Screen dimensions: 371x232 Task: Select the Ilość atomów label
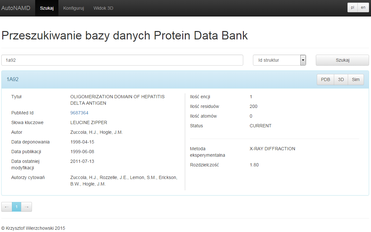[203, 116]
